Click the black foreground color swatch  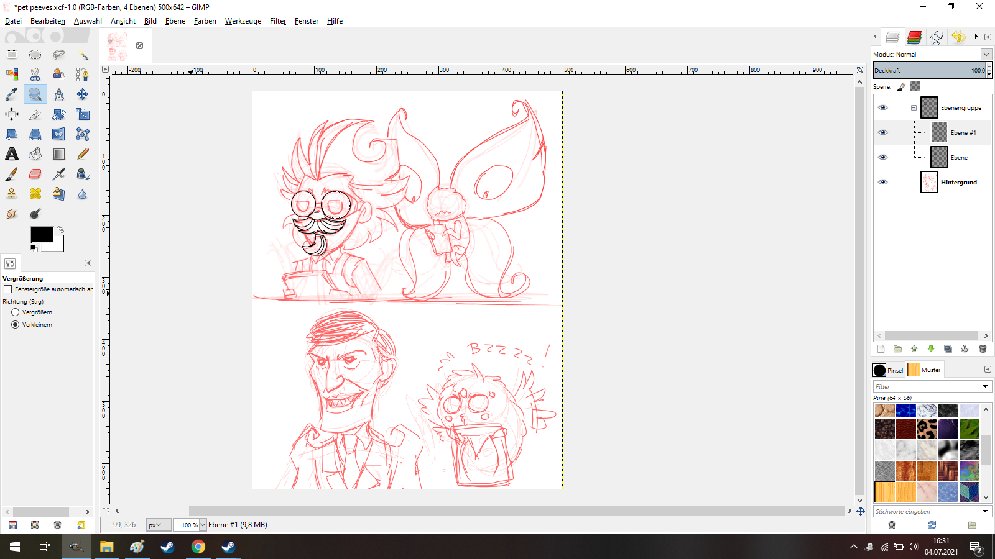[41, 234]
